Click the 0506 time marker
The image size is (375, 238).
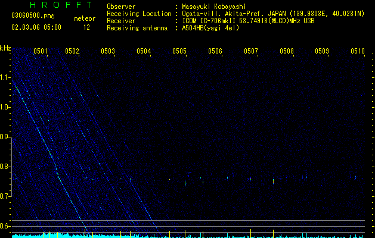click(215, 51)
